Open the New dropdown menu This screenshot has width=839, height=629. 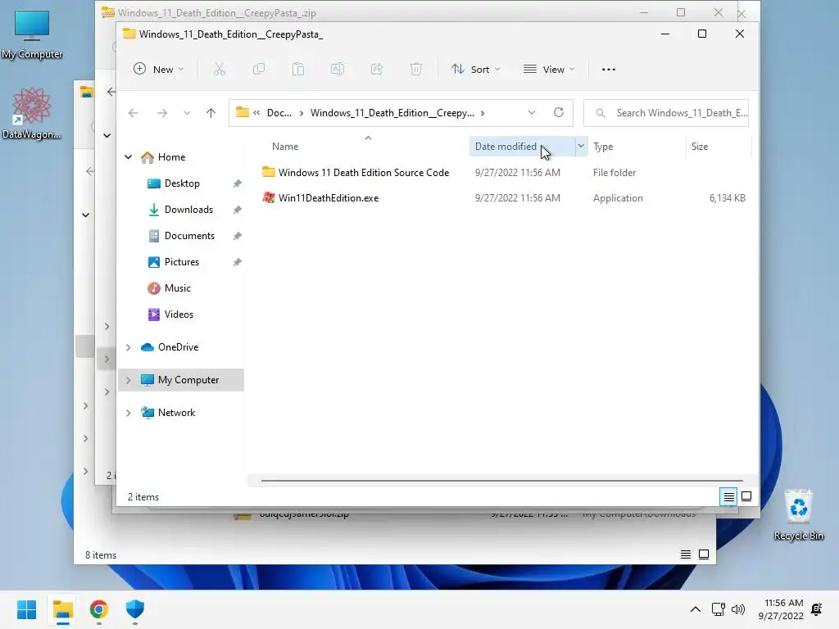158,69
